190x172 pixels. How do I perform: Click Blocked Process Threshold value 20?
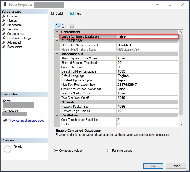pos(147,63)
